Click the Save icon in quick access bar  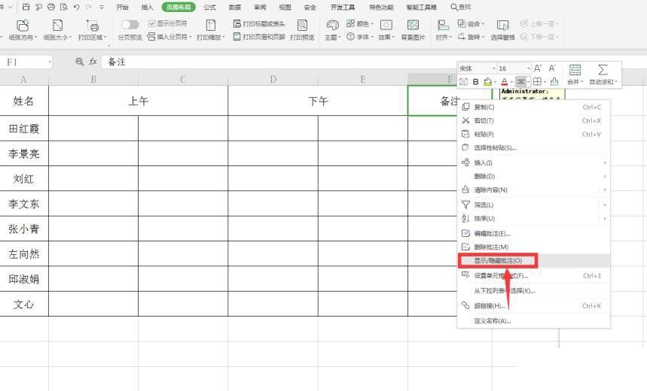26,7
